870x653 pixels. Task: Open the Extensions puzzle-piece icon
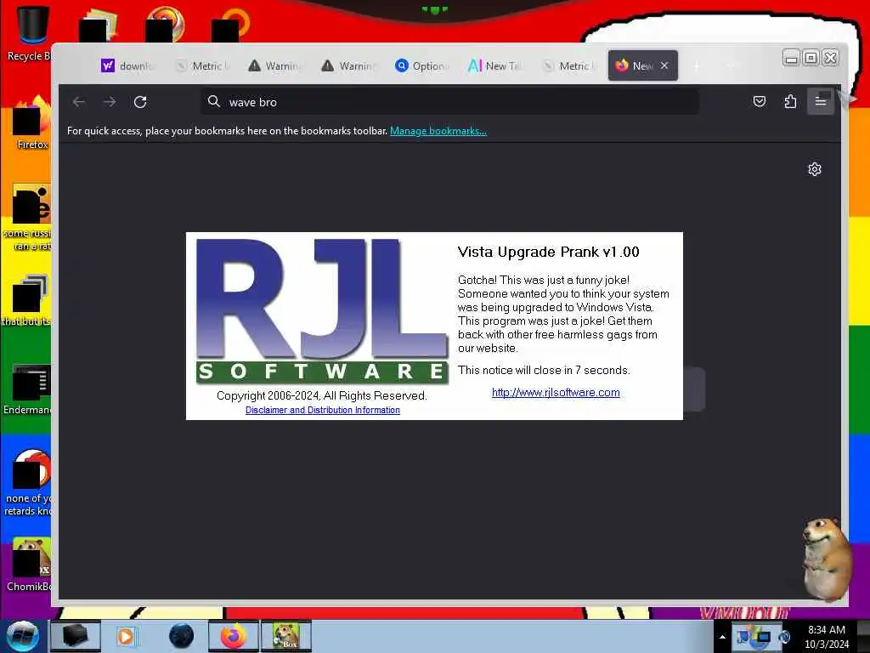(790, 101)
